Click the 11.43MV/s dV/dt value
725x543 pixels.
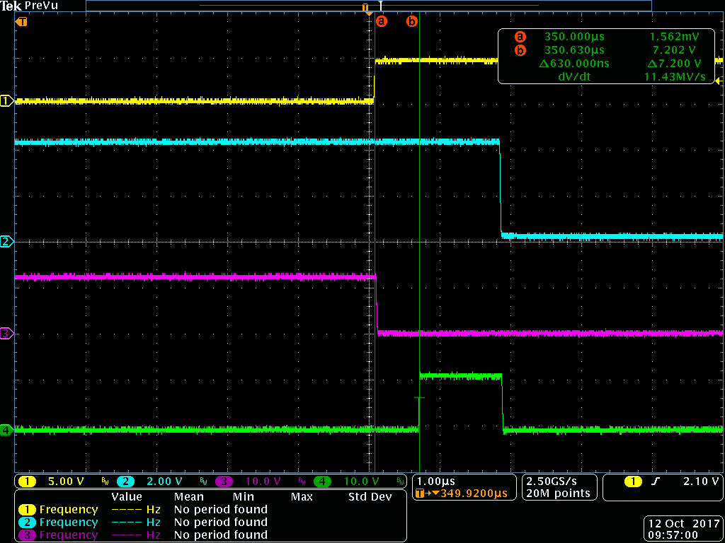(x=675, y=77)
